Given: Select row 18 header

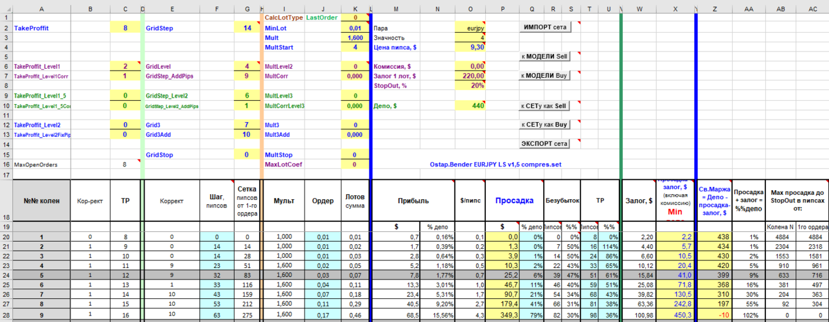Looking at the screenshot, I should (x=6, y=201).
